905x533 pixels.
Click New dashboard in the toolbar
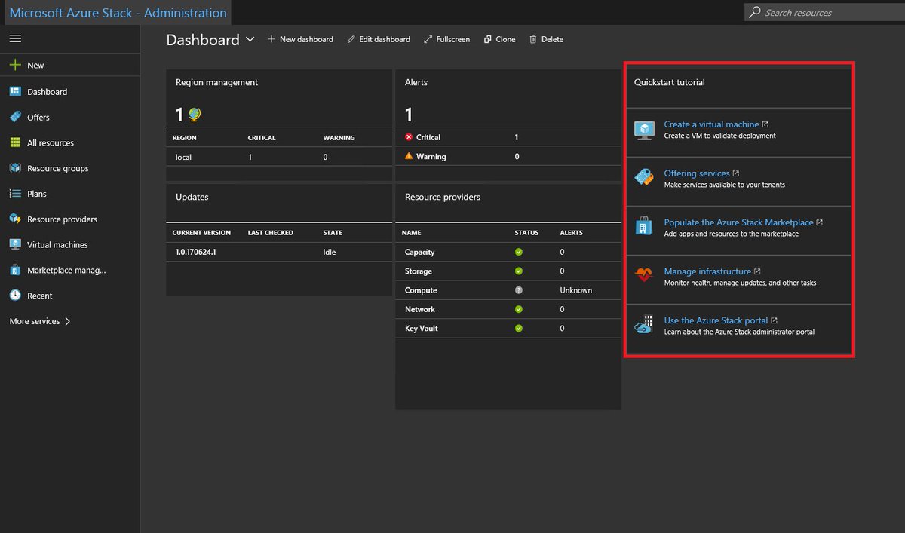point(300,39)
